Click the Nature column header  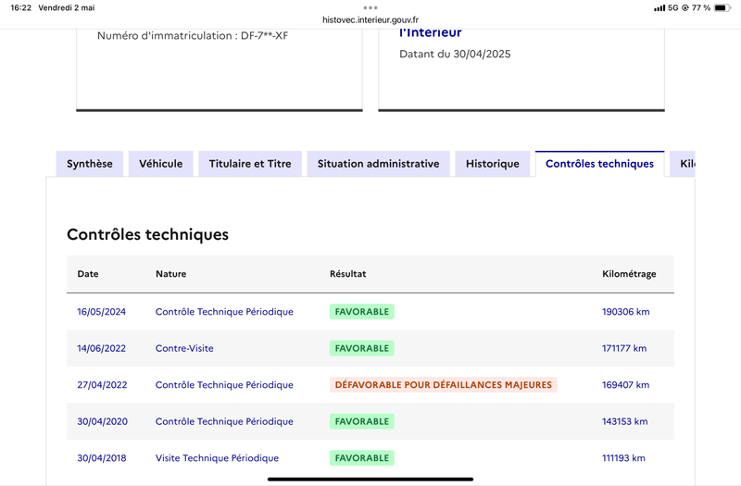pyautogui.click(x=170, y=274)
